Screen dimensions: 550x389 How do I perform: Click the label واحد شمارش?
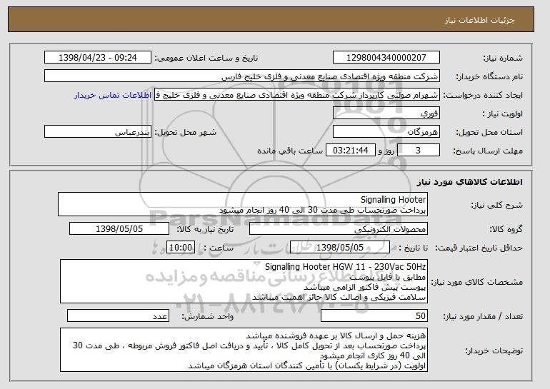coord(207,316)
